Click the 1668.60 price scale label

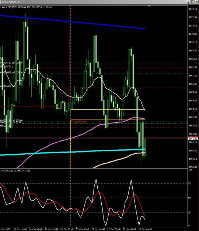(193, 59)
